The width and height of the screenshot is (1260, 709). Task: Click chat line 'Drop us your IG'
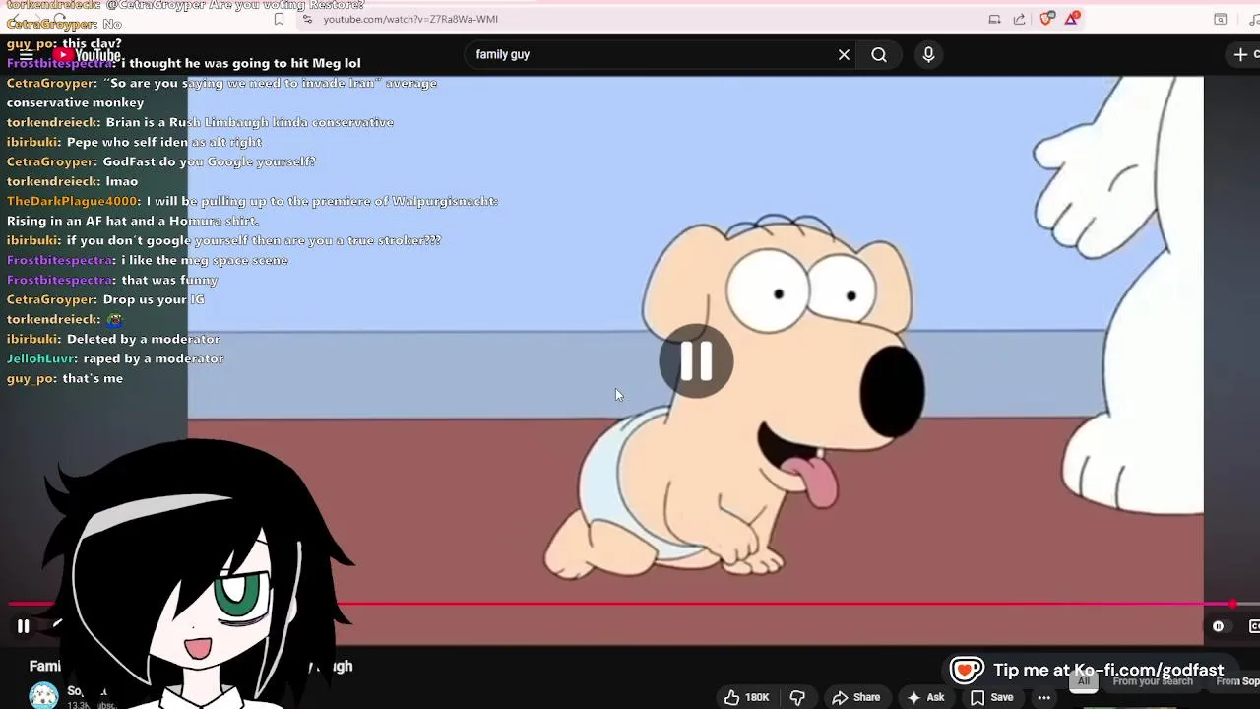(x=154, y=299)
